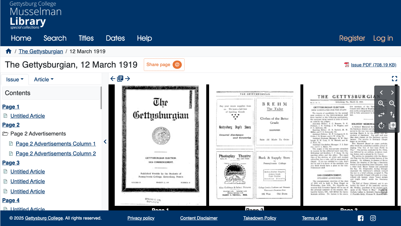Go to home via breadcrumb house icon

click(x=9, y=51)
